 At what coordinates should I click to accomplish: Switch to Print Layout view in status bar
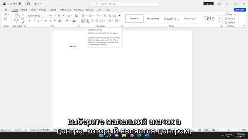pos(207,130)
